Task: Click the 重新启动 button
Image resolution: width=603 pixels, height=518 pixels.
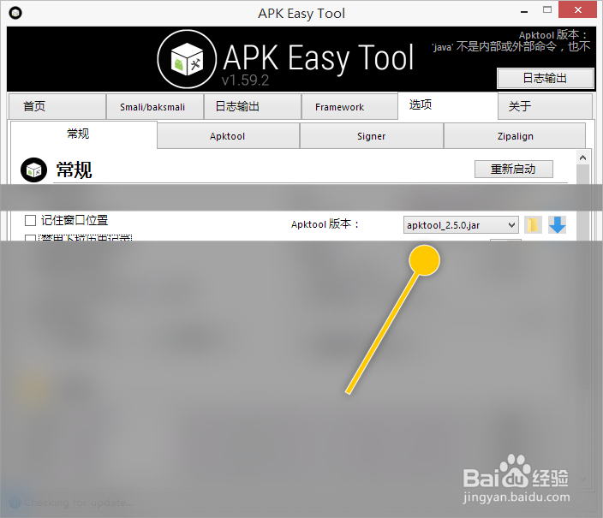Action: [514, 170]
